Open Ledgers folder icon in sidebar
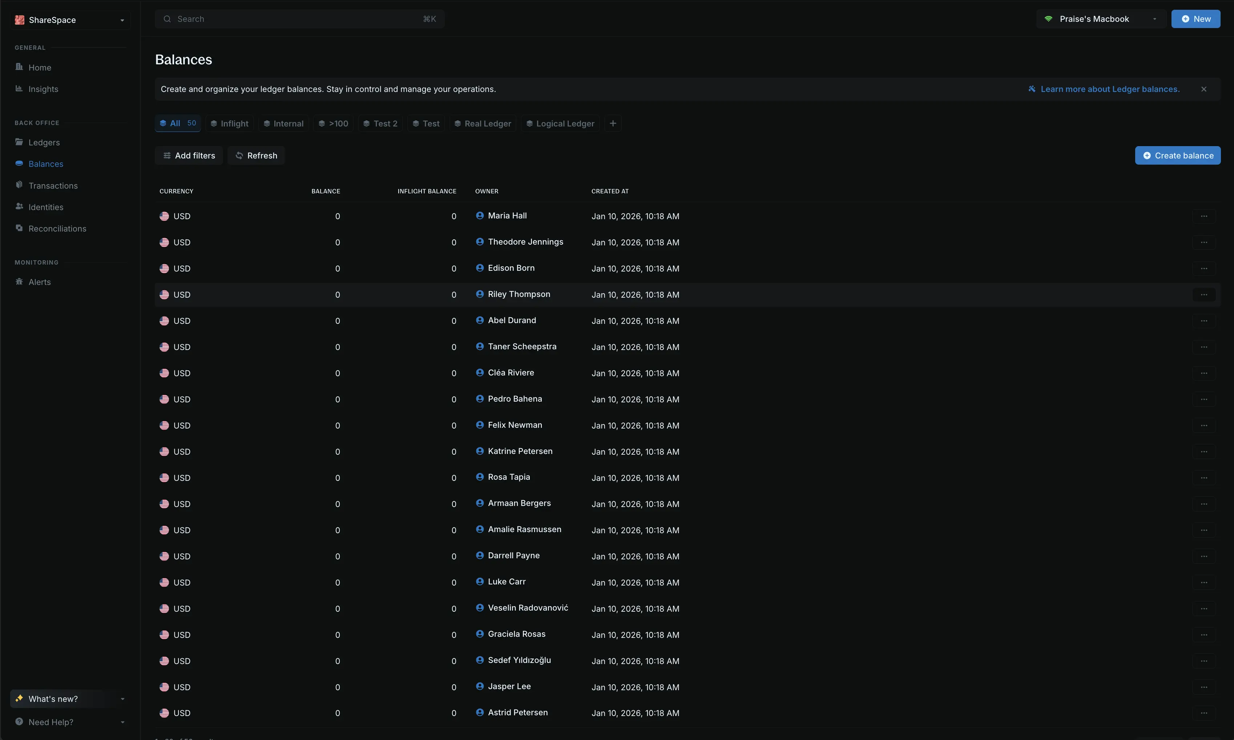Image resolution: width=1234 pixels, height=740 pixels. (x=19, y=142)
